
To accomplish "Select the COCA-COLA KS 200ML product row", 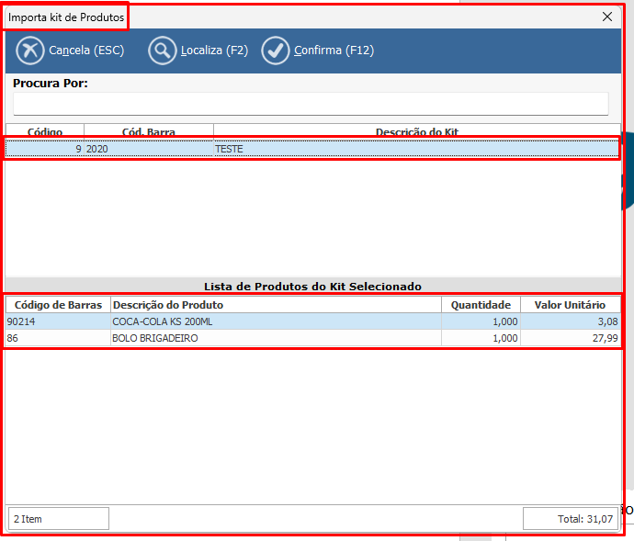I will click(x=276, y=321).
